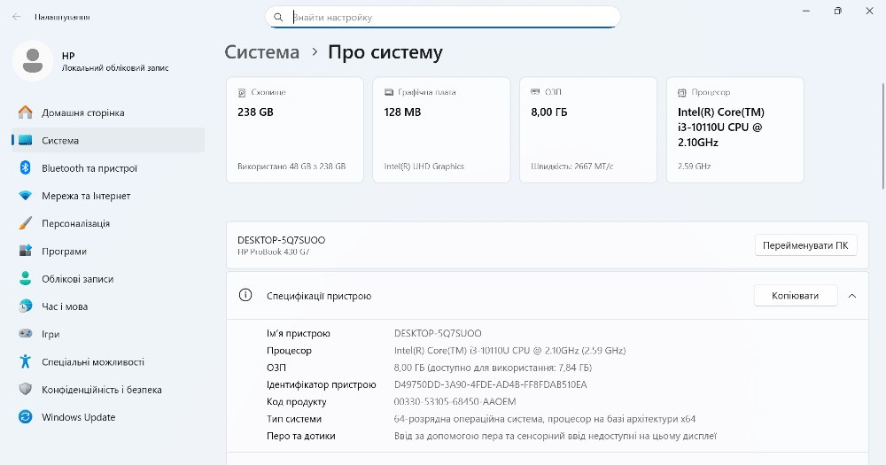Click the Персоналізація brush icon

(26, 223)
